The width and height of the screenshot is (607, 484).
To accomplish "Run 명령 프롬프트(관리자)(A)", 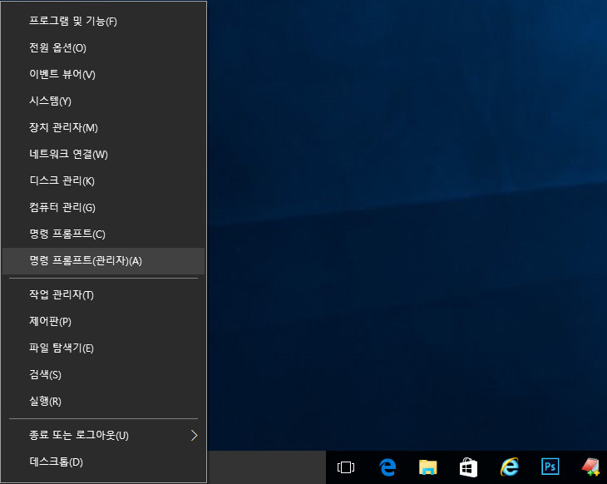I will coord(103,261).
